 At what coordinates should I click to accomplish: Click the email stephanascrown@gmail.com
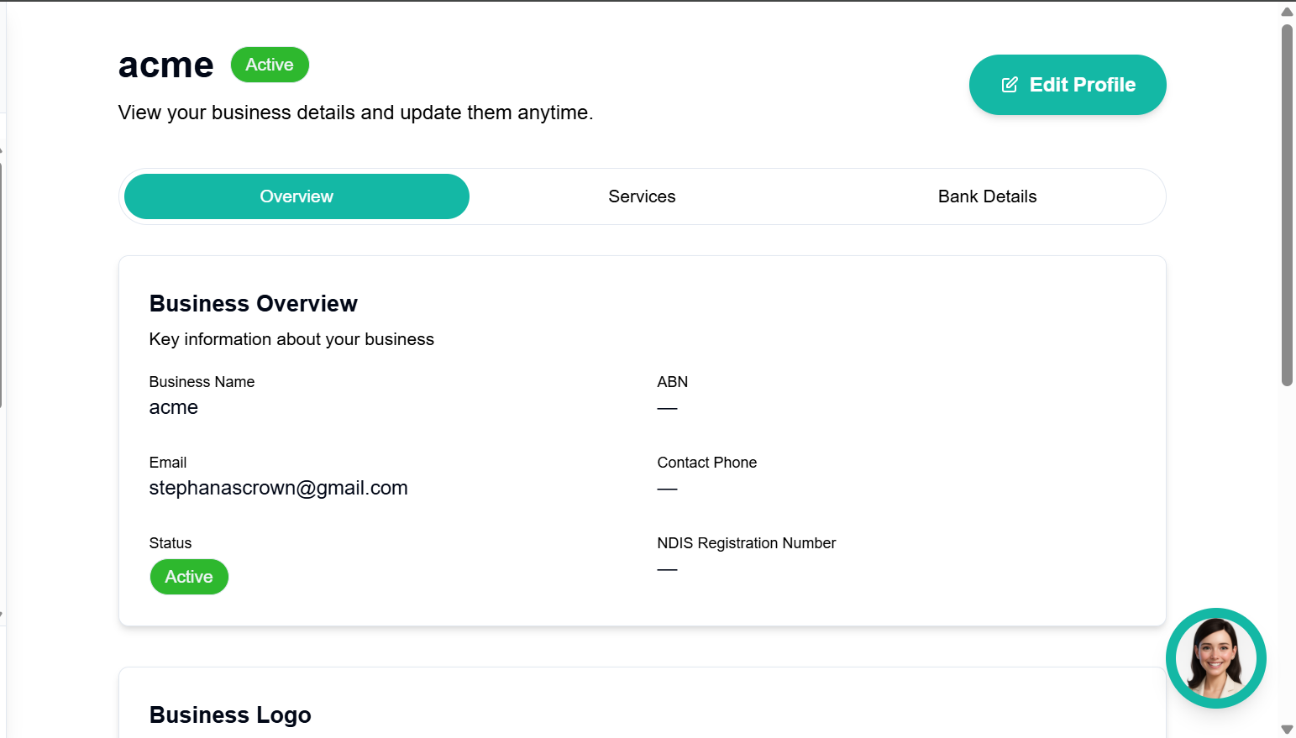(x=278, y=488)
